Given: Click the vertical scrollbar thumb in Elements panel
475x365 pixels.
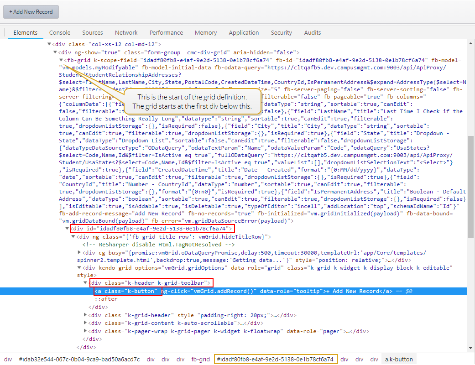Looking at the screenshot, I should pos(470,187).
